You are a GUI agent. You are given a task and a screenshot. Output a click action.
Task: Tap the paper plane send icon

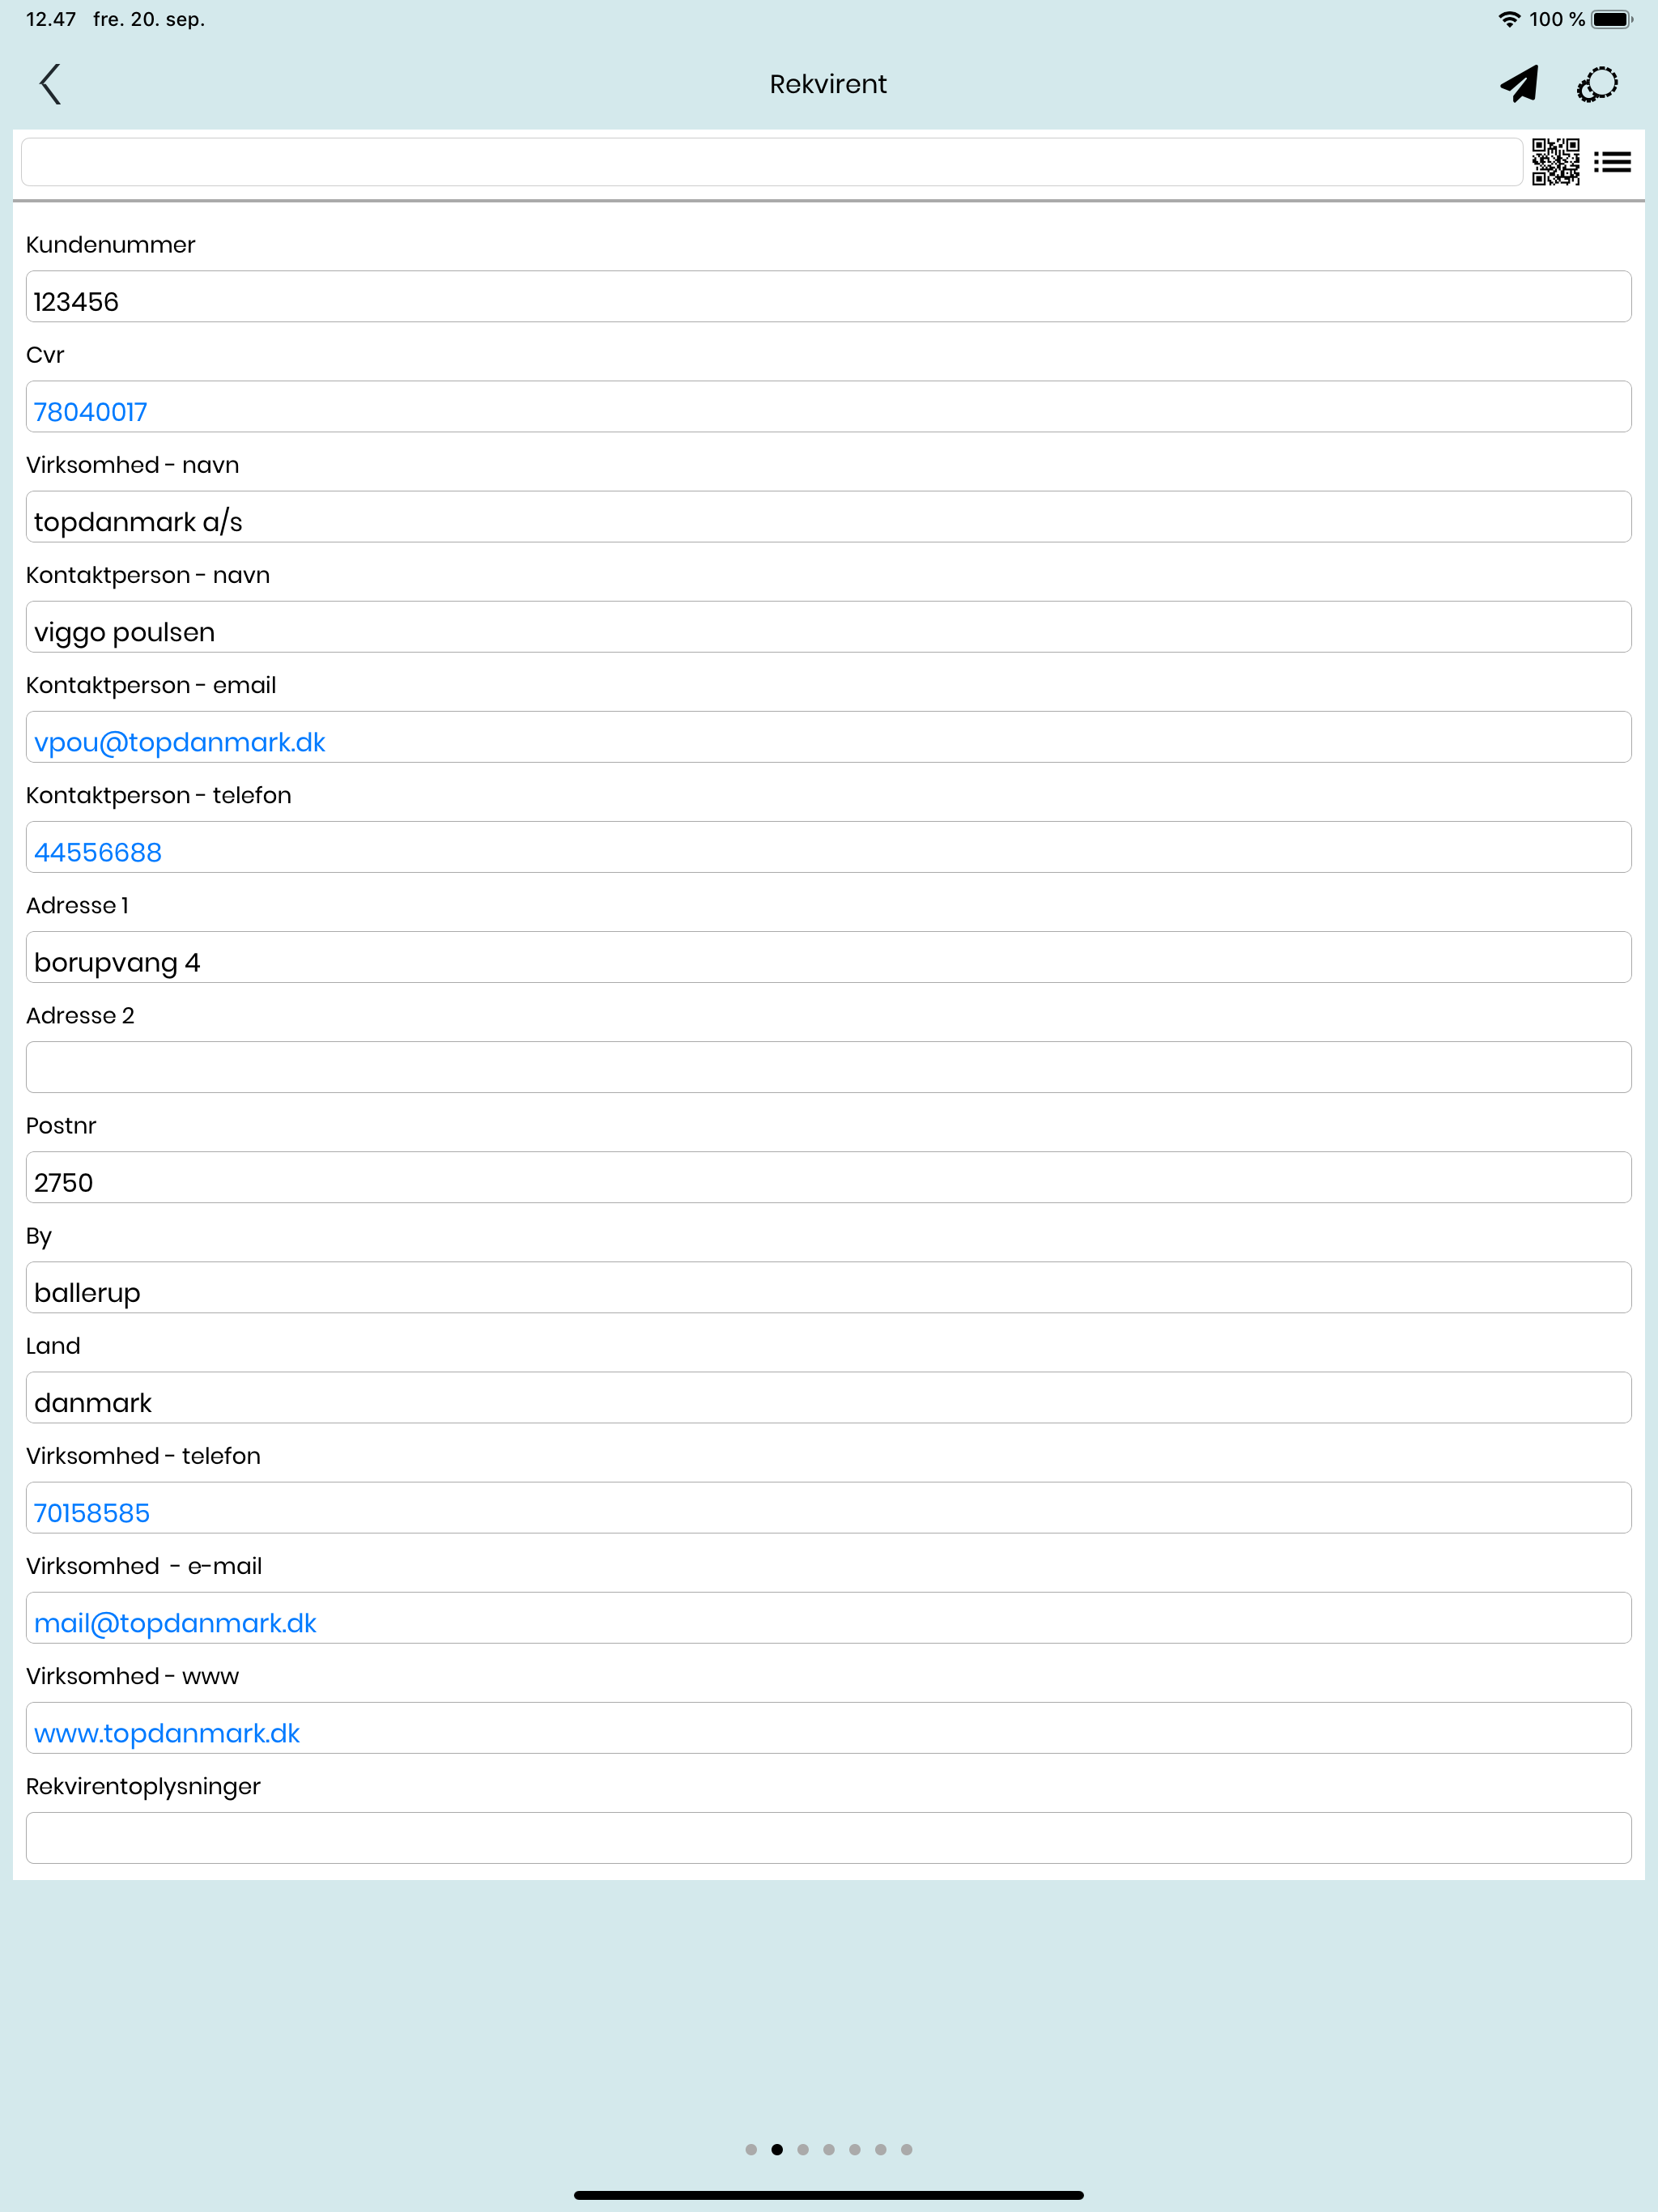tap(1519, 84)
